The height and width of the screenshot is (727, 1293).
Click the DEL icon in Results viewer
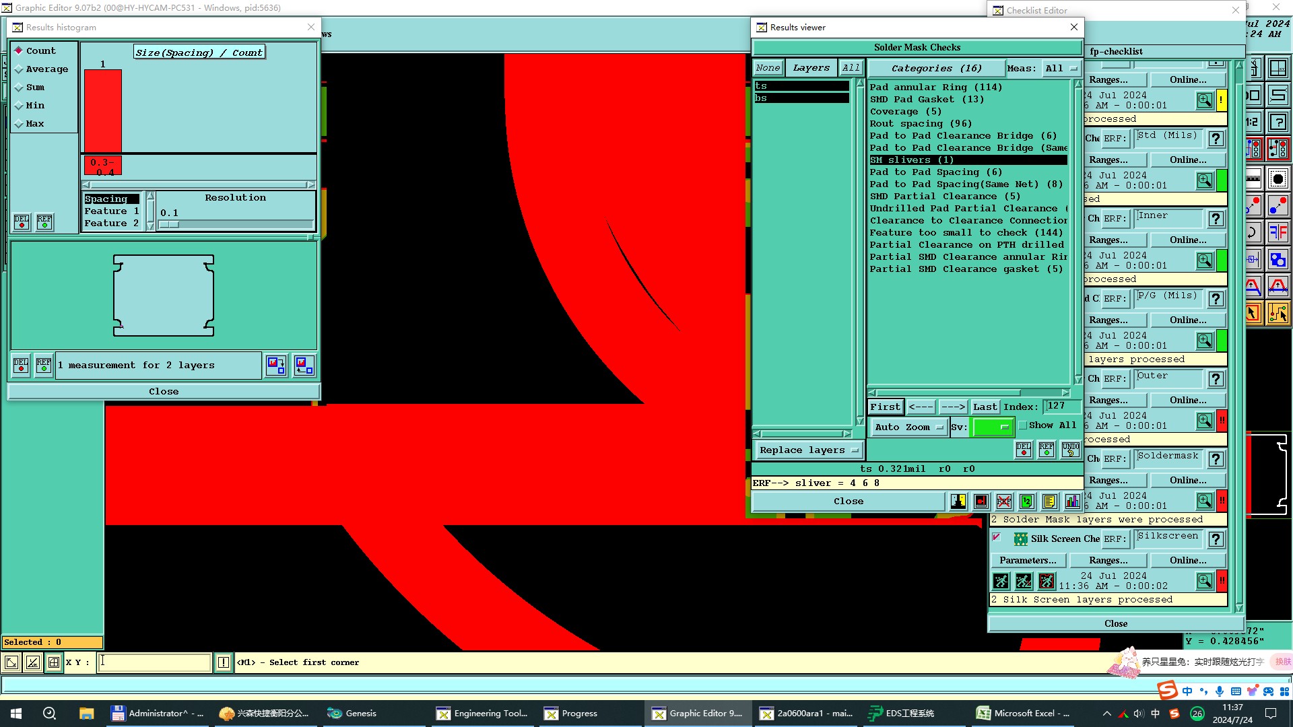pyautogui.click(x=1024, y=450)
